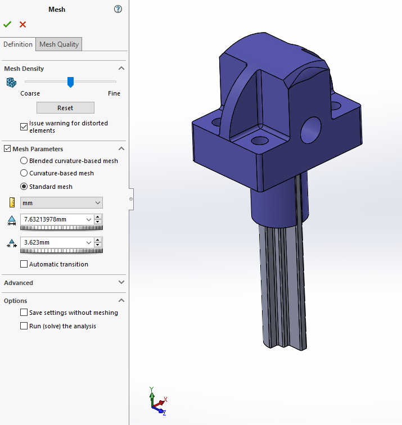Open Mesh help question mark icon
402x425 pixels.
118,9
